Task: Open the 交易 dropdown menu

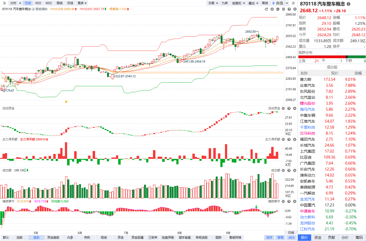Action: [213, 3]
